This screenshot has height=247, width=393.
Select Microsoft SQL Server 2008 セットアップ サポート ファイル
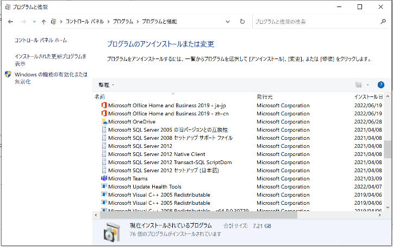coord(171,138)
